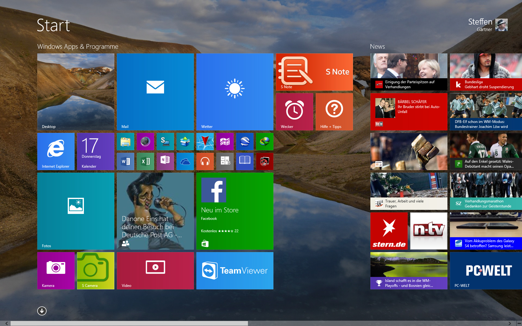Launch OneNote small tile
522x326 pixels.
click(x=165, y=161)
